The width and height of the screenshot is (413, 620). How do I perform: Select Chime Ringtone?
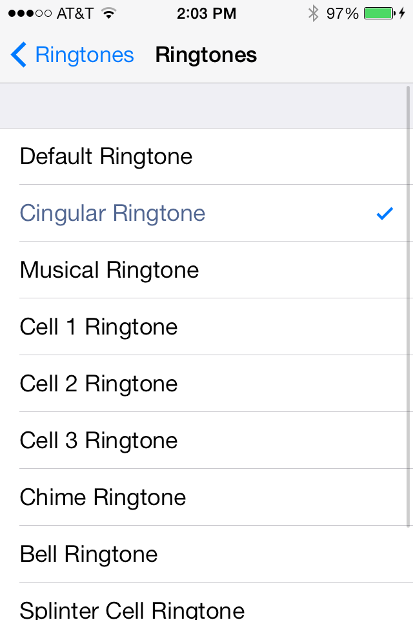[206, 497]
